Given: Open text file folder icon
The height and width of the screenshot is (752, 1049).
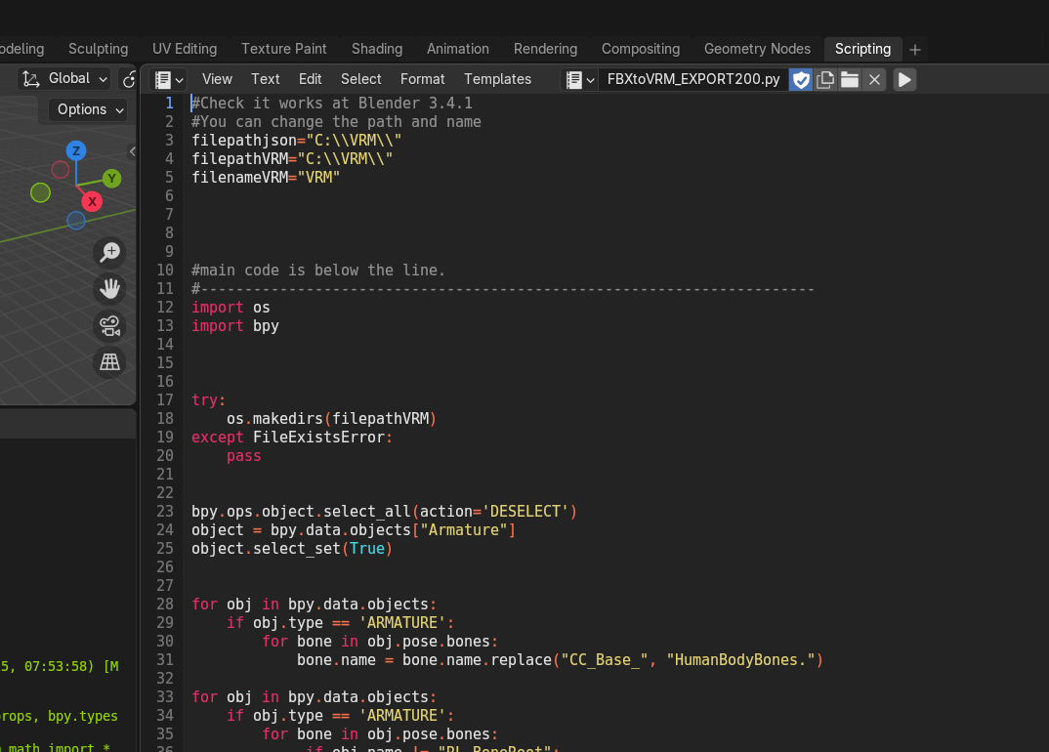Looking at the screenshot, I should (x=850, y=80).
